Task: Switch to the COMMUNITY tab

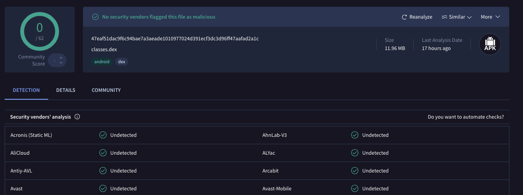Action: [x=106, y=90]
